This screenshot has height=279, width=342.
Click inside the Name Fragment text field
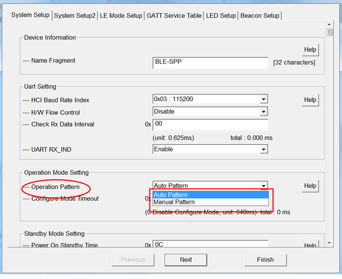[210, 62]
